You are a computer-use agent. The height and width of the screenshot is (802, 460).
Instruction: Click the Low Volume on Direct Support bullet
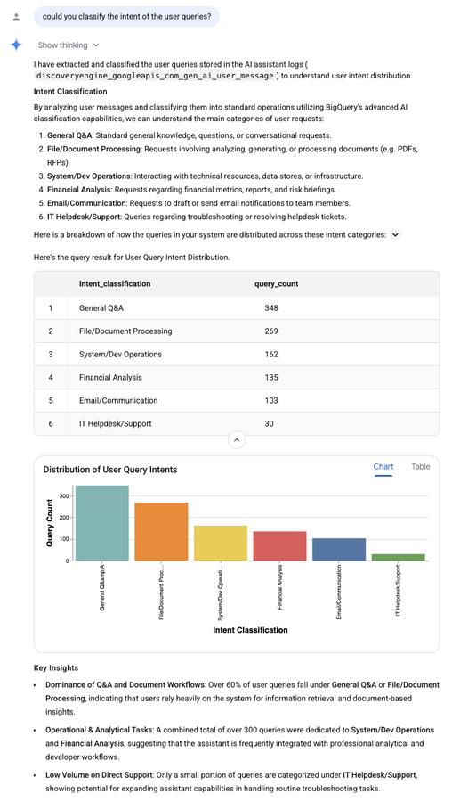(x=230, y=782)
